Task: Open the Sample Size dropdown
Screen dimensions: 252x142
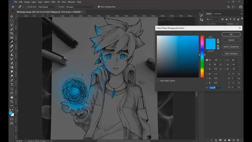Action: click(47, 7)
